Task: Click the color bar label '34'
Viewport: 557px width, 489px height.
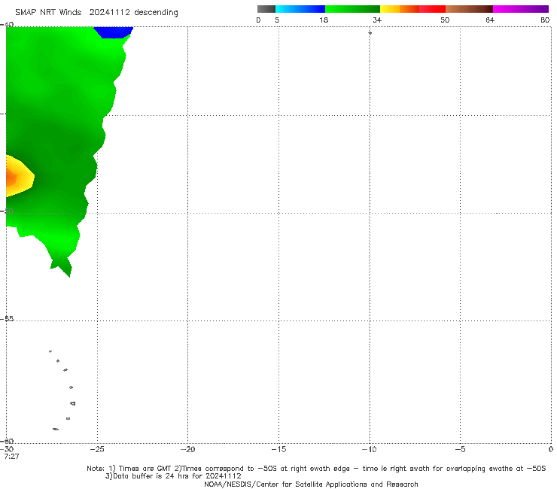Action: (x=377, y=20)
